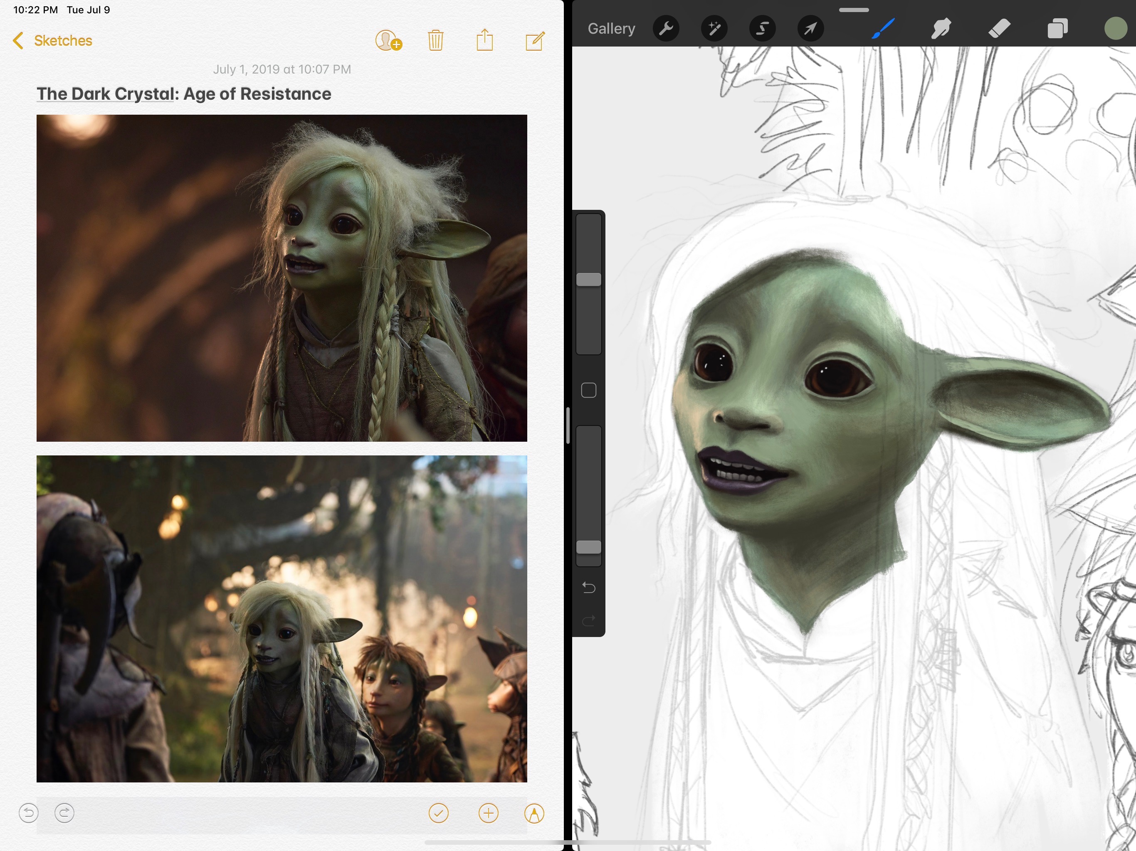This screenshot has width=1136, height=851.
Task: Open the Layers panel in Procreate
Action: click(1058, 28)
